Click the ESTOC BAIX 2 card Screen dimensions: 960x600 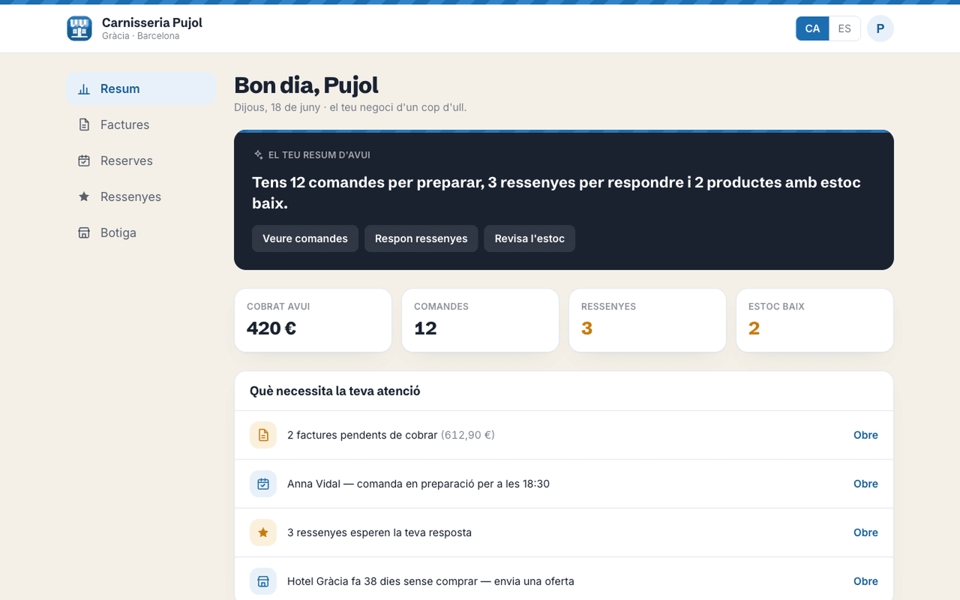point(815,320)
